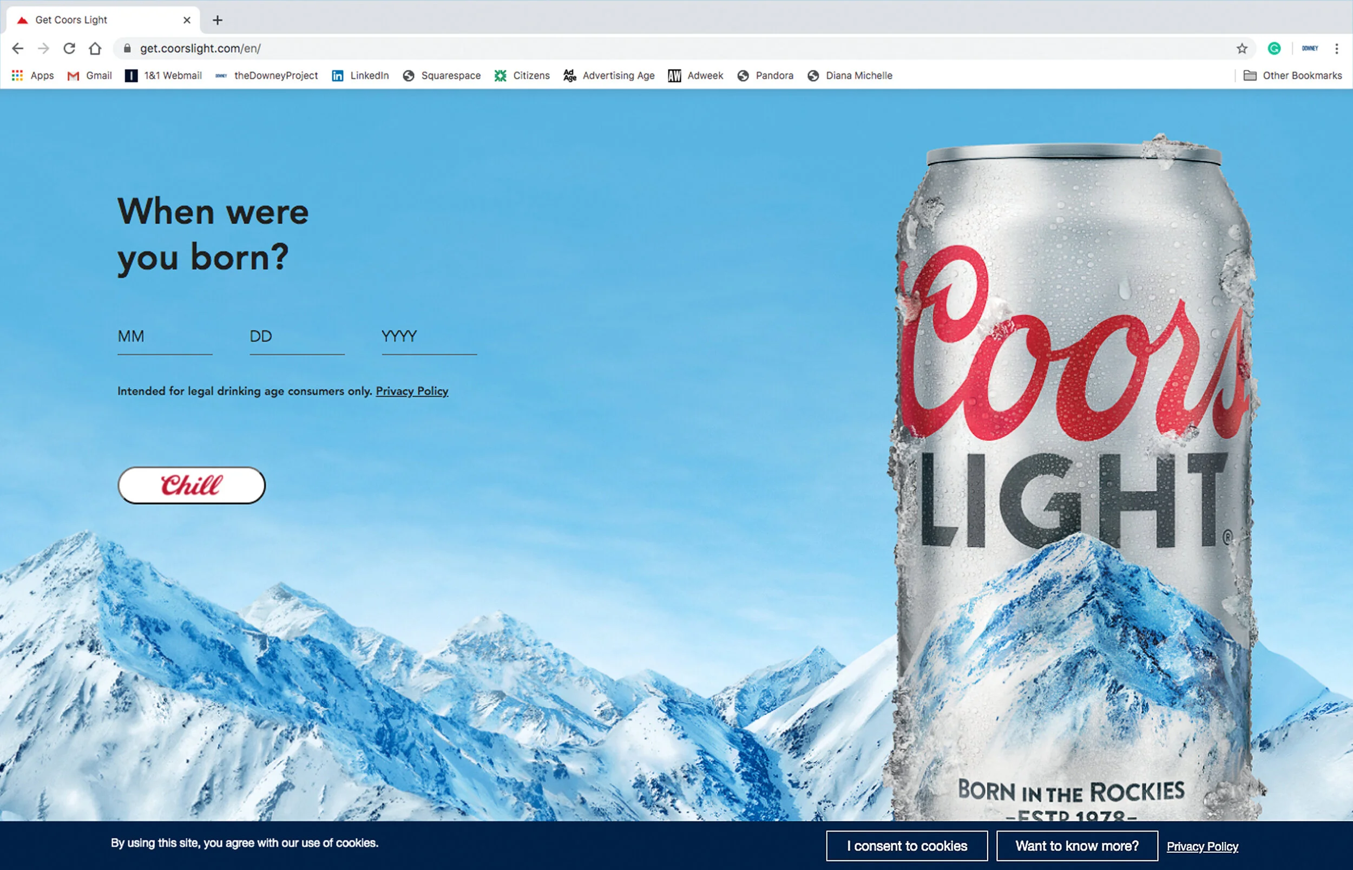This screenshot has width=1353, height=870.
Task: Open a new tab with the plus button
Action: pyautogui.click(x=218, y=21)
